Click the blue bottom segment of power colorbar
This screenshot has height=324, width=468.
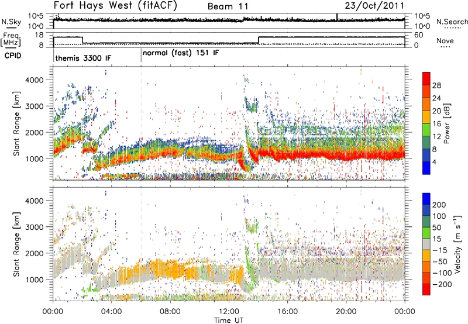click(426, 168)
